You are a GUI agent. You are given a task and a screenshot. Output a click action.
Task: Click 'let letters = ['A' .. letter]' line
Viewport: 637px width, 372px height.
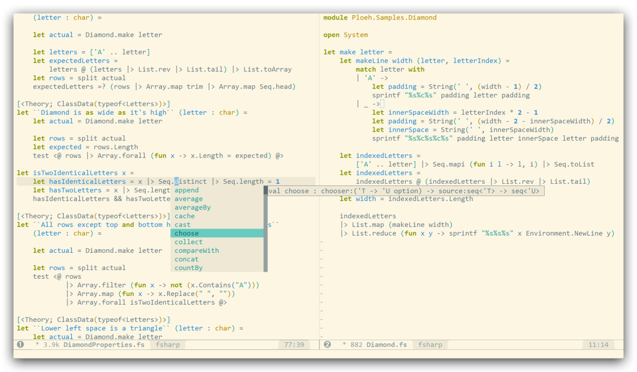click(91, 52)
